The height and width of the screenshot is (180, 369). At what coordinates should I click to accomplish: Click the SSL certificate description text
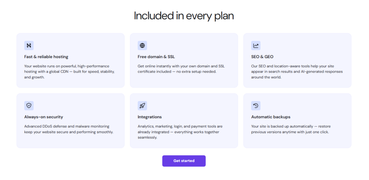click(182, 69)
